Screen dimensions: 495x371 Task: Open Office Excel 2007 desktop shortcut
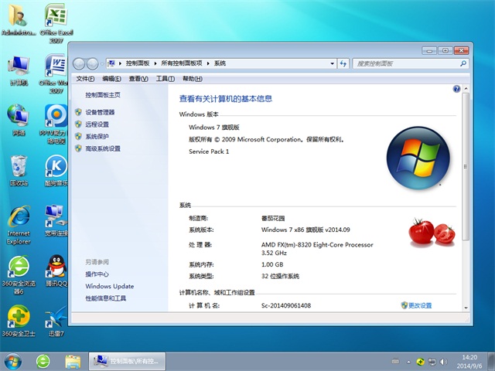[56, 22]
